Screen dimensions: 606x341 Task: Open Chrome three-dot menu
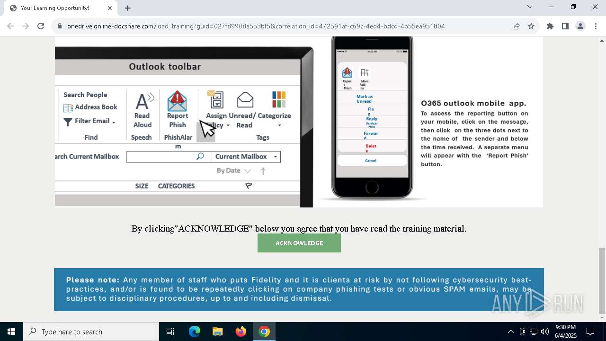pos(596,26)
